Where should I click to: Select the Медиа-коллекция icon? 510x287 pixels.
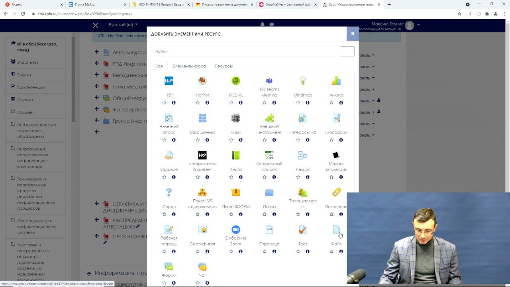[x=336, y=155]
